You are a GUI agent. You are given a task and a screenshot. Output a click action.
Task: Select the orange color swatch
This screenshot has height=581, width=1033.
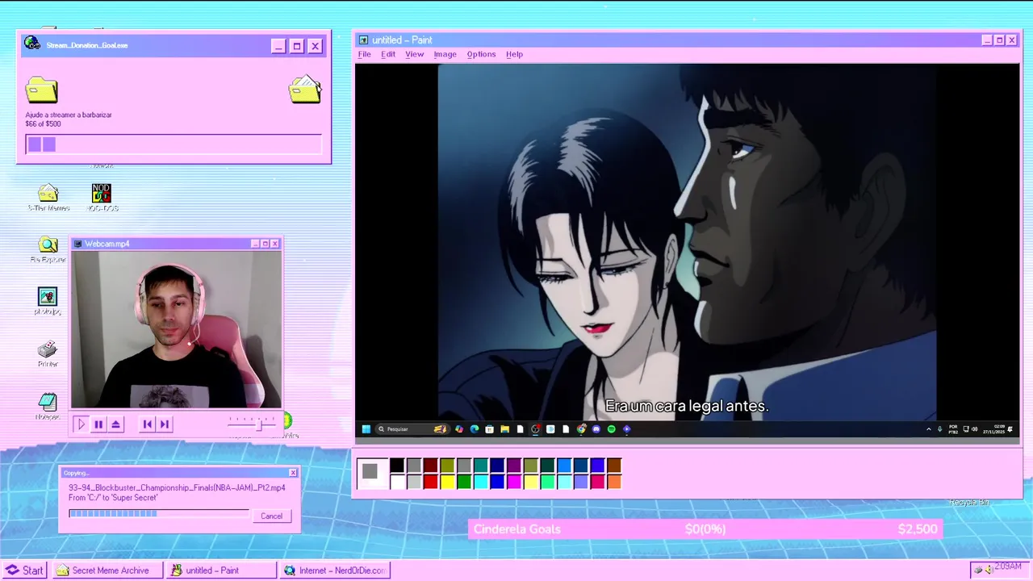(x=614, y=482)
